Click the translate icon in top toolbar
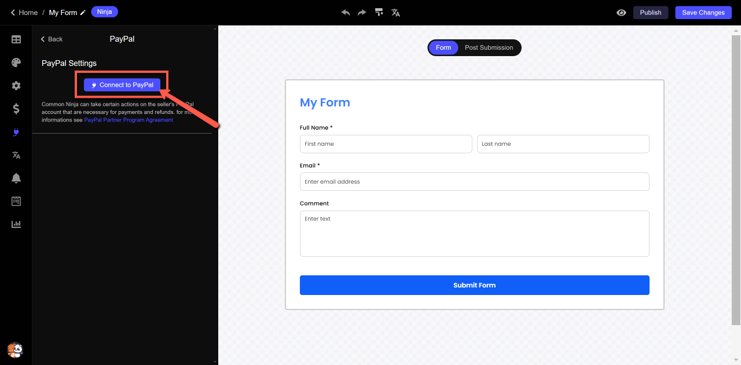Image resolution: width=741 pixels, height=365 pixels. [396, 12]
